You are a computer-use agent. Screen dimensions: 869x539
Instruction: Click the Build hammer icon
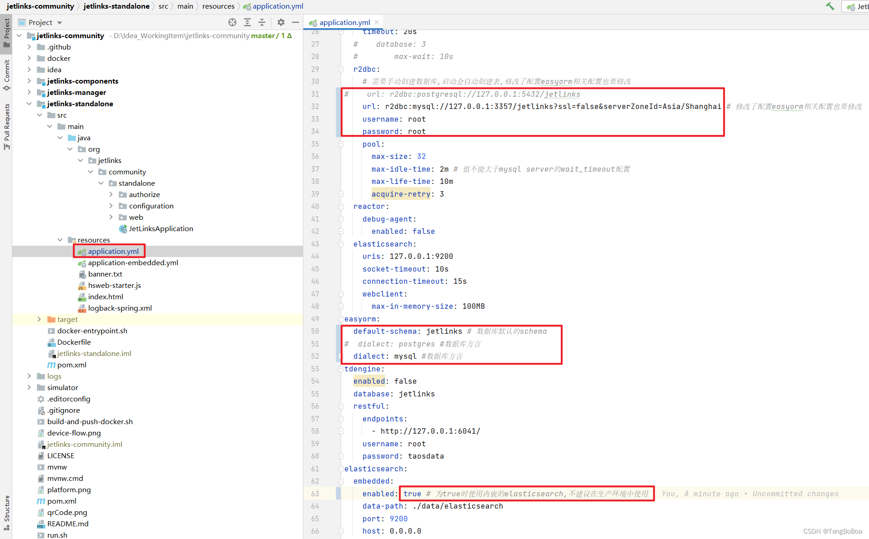tap(830, 6)
